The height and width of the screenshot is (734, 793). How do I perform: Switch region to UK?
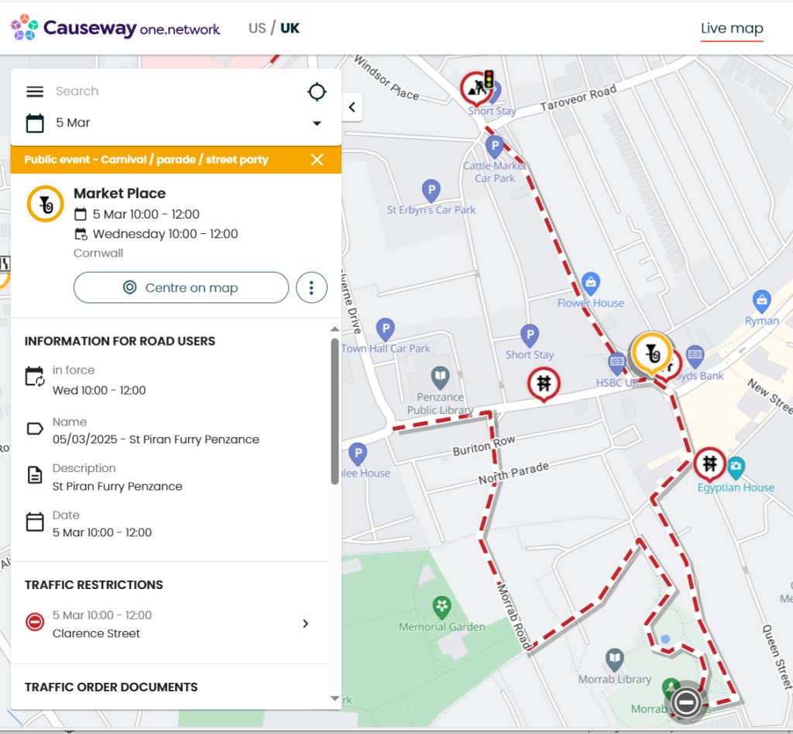coord(290,29)
